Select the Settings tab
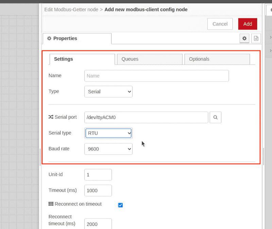This screenshot has height=229, width=272. click(x=82, y=59)
